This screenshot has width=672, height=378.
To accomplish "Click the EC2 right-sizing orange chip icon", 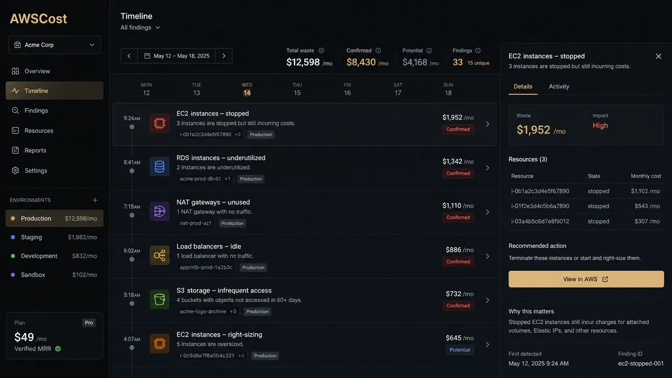I will click(x=160, y=343).
